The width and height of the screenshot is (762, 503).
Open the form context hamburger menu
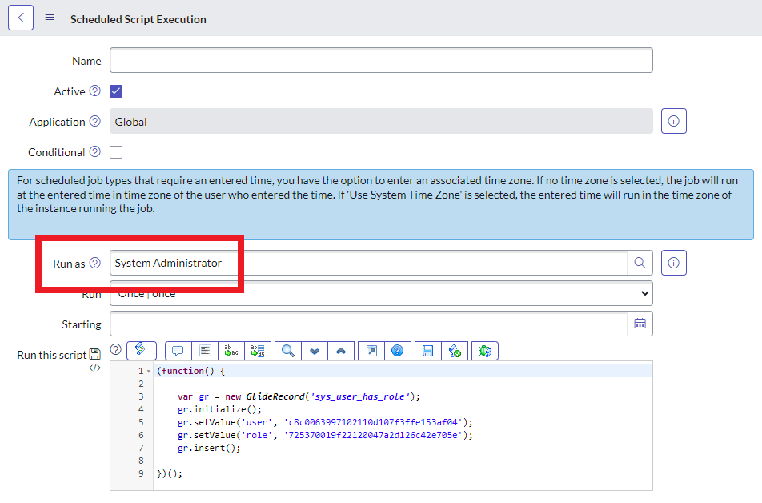coord(50,18)
